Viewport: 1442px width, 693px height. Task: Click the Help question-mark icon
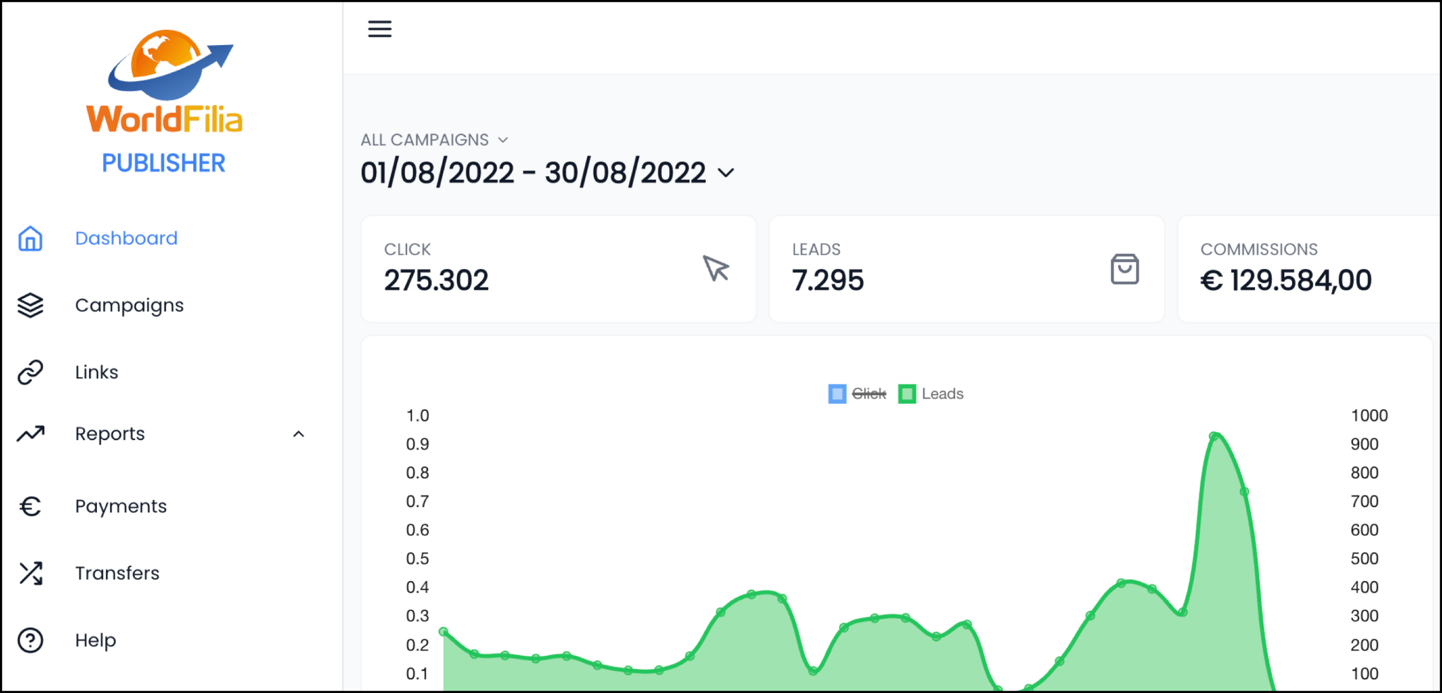(30, 641)
